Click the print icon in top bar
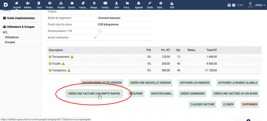The image size is (267, 121). (x=229, y=5)
